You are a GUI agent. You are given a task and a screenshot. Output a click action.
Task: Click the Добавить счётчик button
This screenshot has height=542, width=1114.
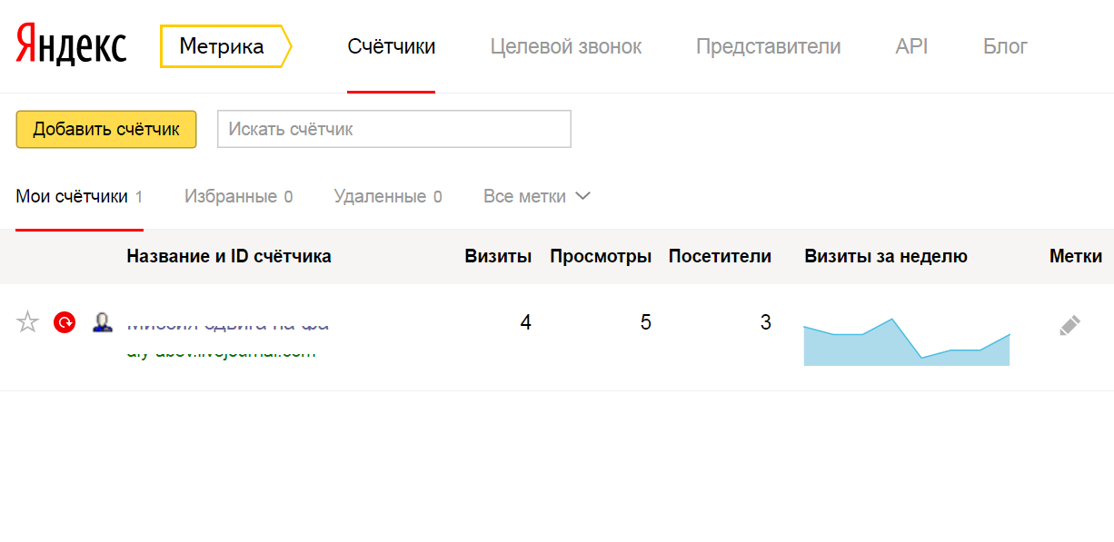point(106,129)
